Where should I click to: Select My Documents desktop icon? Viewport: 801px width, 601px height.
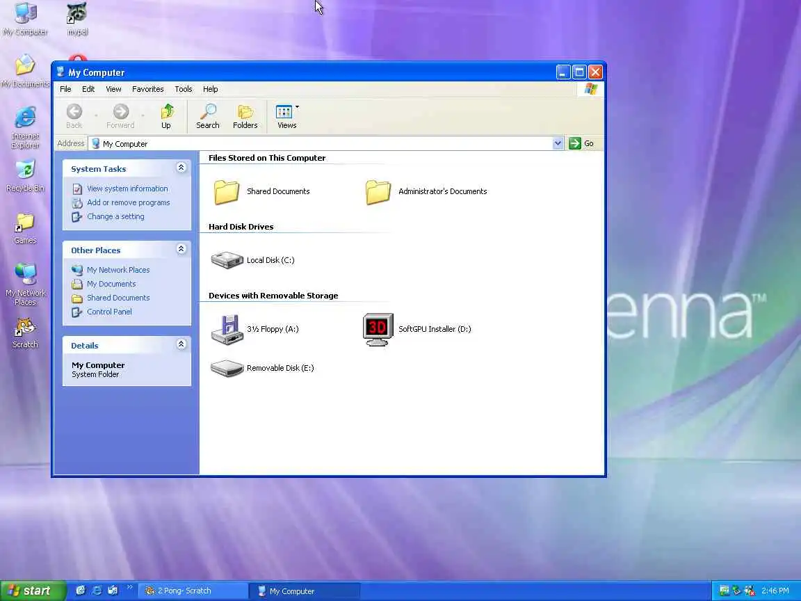pyautogui.click(x=25, y=71)
